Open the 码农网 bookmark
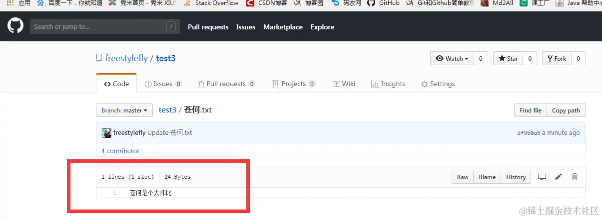 (346, 2)
